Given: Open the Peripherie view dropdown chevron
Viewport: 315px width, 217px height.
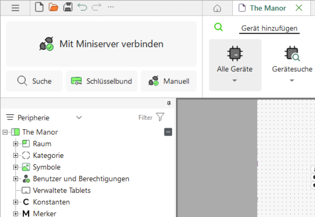Looking at the screenshot, I should (x=79, y=117).
